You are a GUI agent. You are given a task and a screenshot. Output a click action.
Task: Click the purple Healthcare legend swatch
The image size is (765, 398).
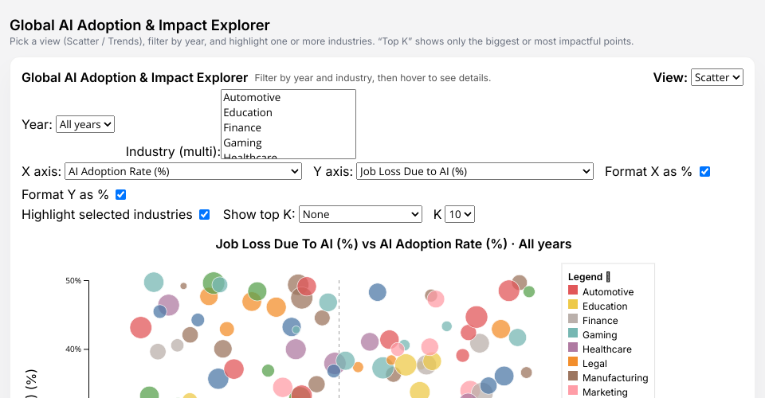pyautogui.click(x=573, y=349)
